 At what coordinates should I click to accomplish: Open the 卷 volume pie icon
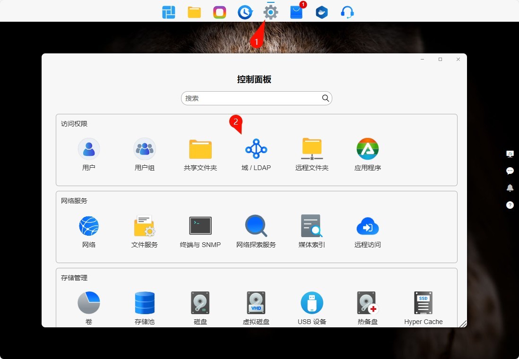click(89, 303)
